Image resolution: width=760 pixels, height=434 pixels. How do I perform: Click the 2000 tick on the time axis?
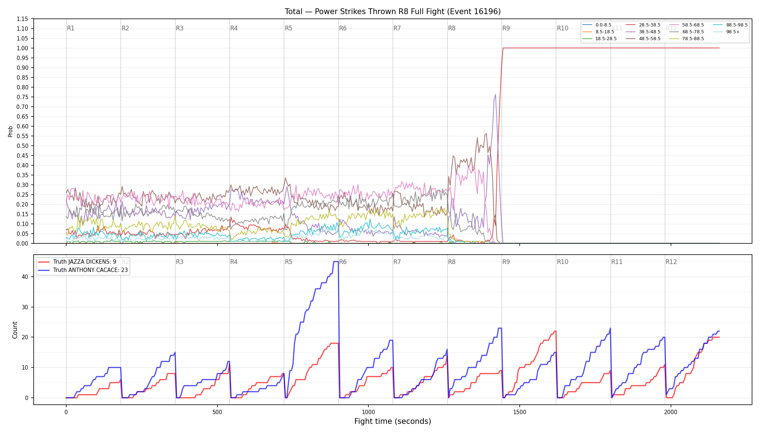pyautogui.click(x=671, y=412)
